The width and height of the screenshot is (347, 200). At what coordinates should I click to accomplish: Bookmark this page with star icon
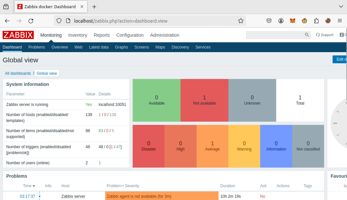click(241, 21)
